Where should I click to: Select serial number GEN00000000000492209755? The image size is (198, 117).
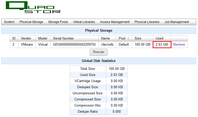pyautogui.click(x=74, y=44)
